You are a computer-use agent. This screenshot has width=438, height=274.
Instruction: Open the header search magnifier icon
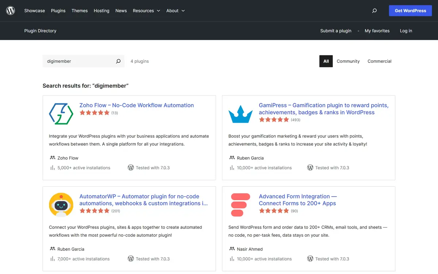[374, 11]
